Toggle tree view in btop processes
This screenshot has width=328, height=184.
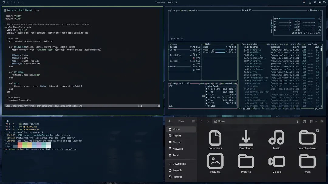[300, 44]
